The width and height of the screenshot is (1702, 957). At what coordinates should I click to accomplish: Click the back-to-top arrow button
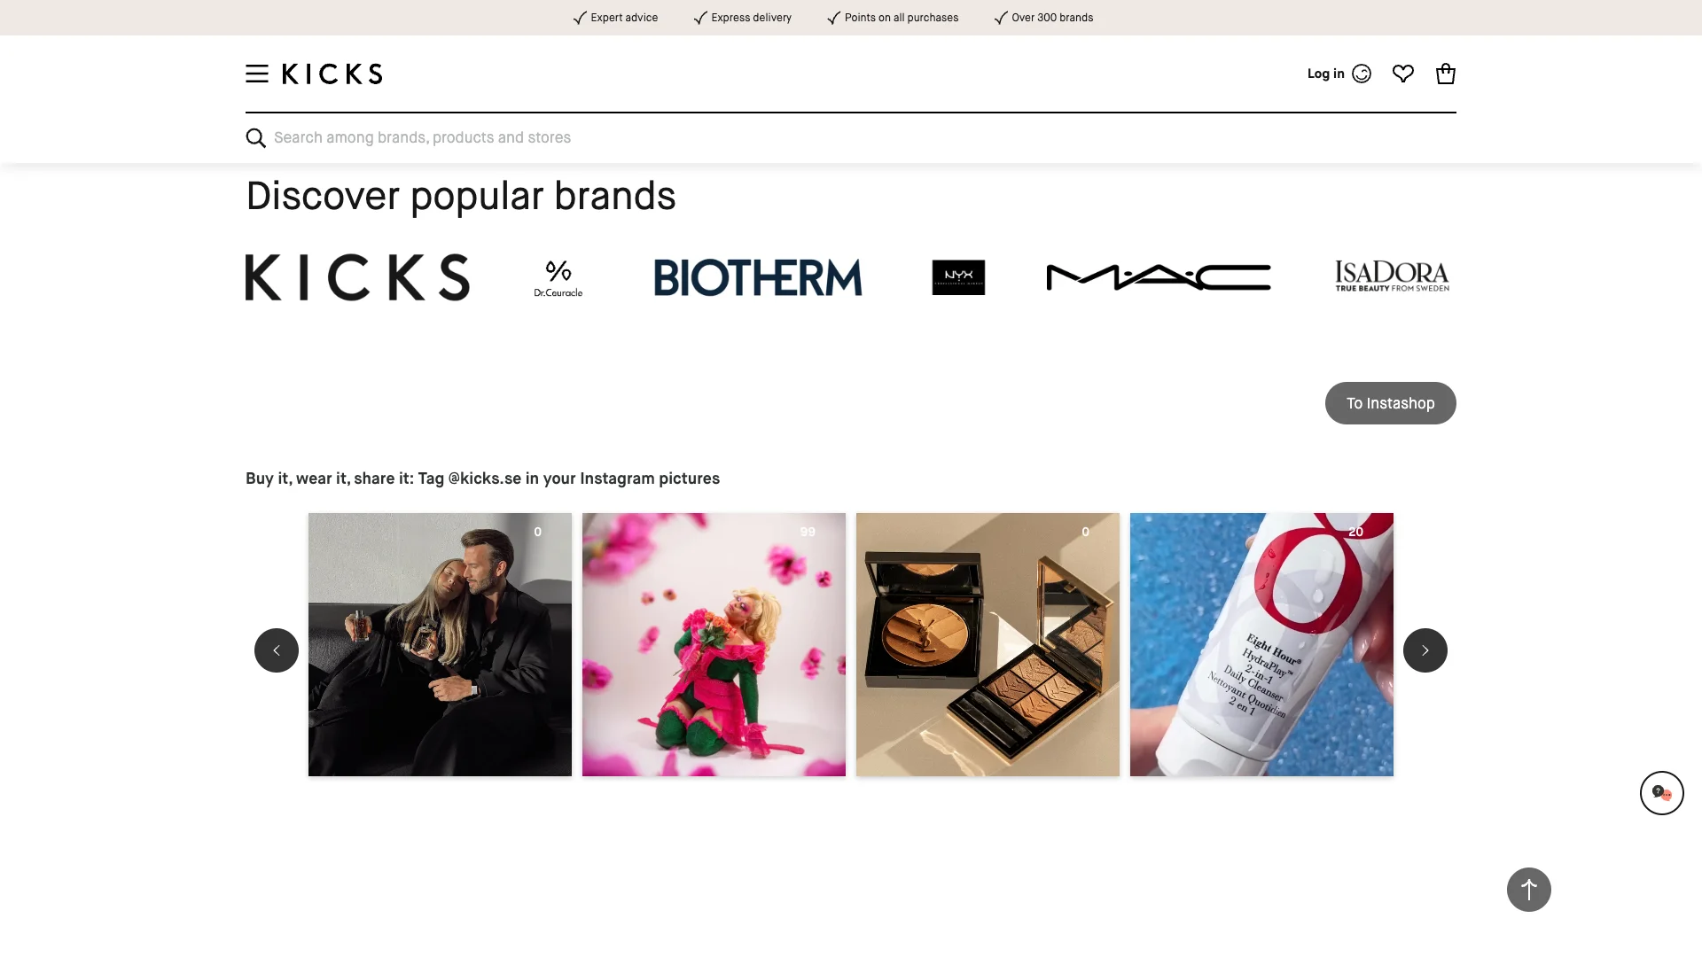[x=1529, y=890]
